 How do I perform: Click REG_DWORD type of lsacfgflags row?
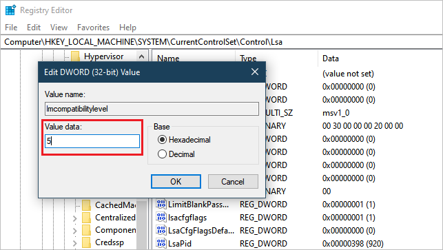(263, 217)
